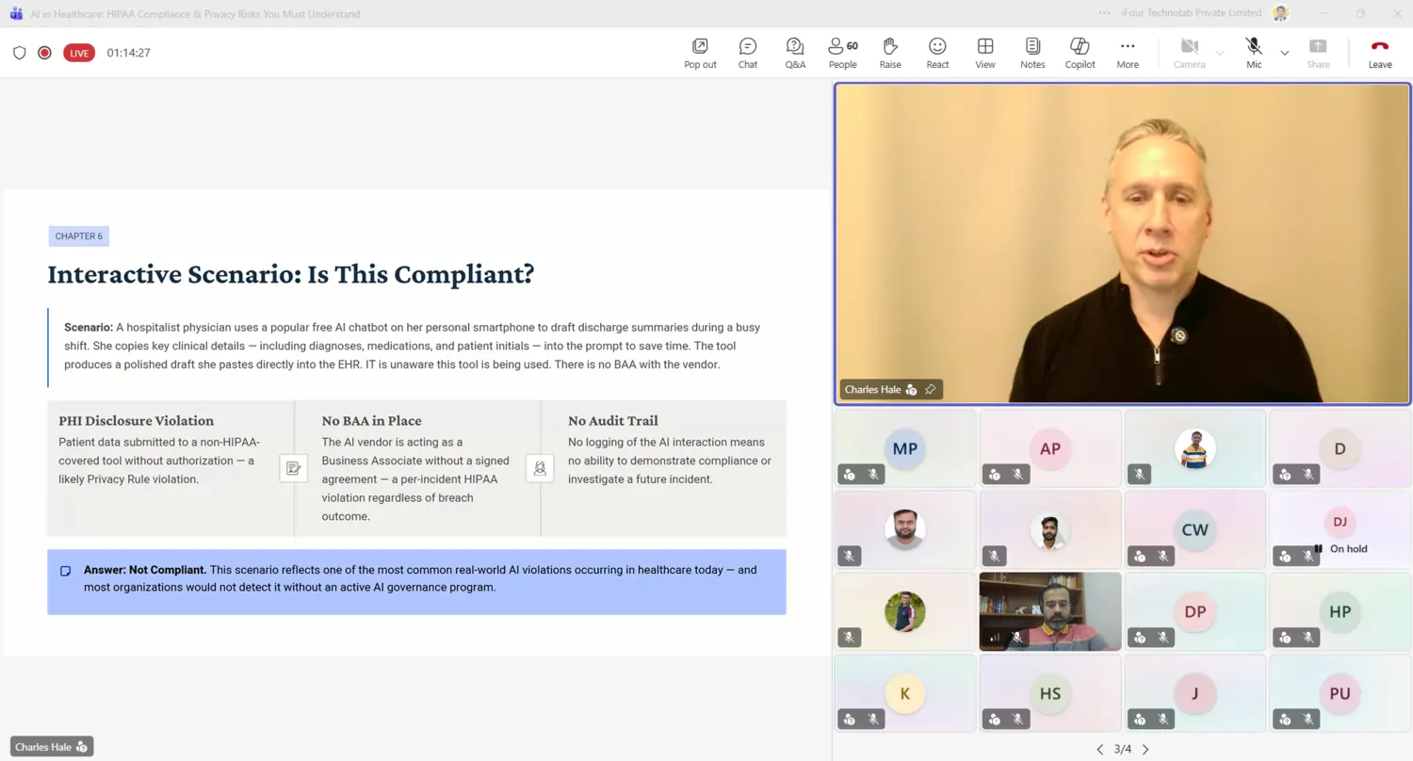Show the People list
Viewport: 1413px width, 761px height.
click(842, 53)
